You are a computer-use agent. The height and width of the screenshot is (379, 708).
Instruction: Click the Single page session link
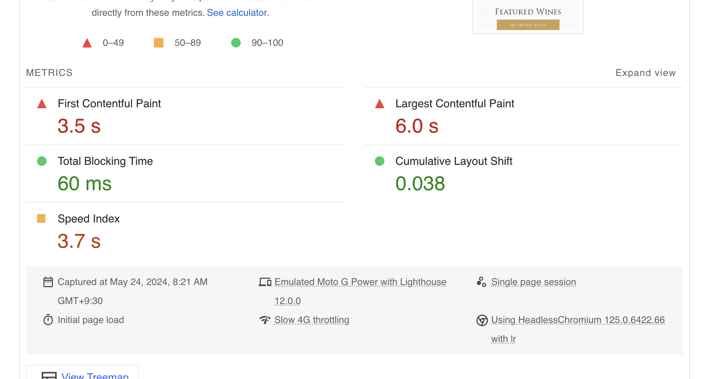click(533, 282)
